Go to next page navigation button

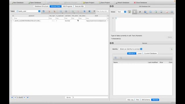pyautogui.click(x=24, y=98)
